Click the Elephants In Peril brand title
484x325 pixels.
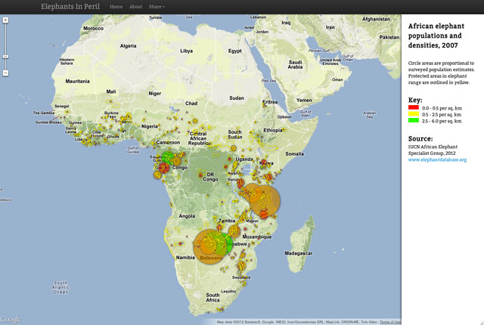[70, 6]
